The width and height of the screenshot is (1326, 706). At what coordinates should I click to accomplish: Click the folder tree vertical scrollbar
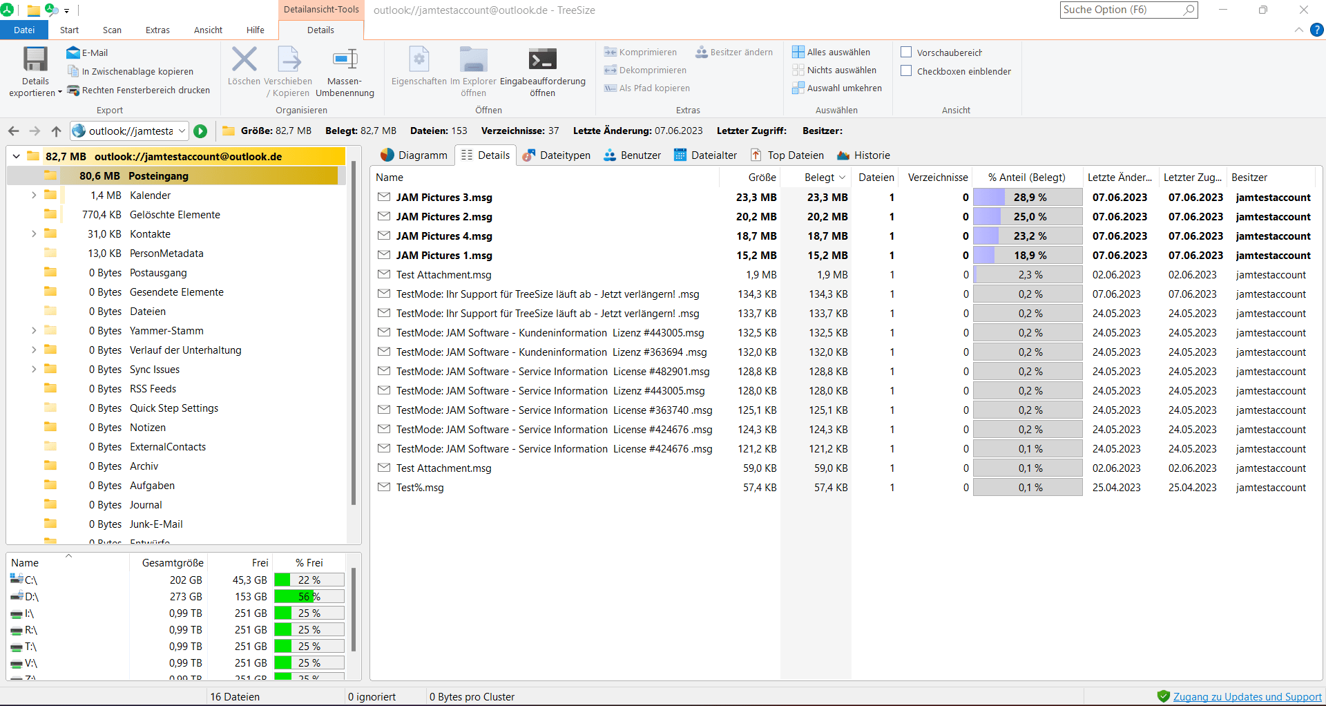[x=354, y=332]
